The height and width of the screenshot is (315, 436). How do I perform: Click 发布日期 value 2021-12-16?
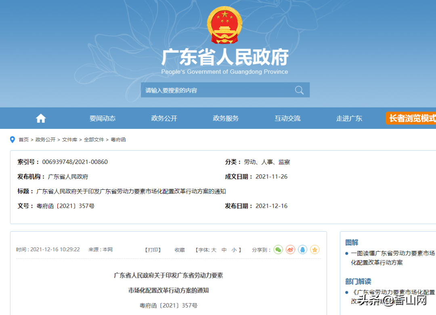(x=271, y=206)
